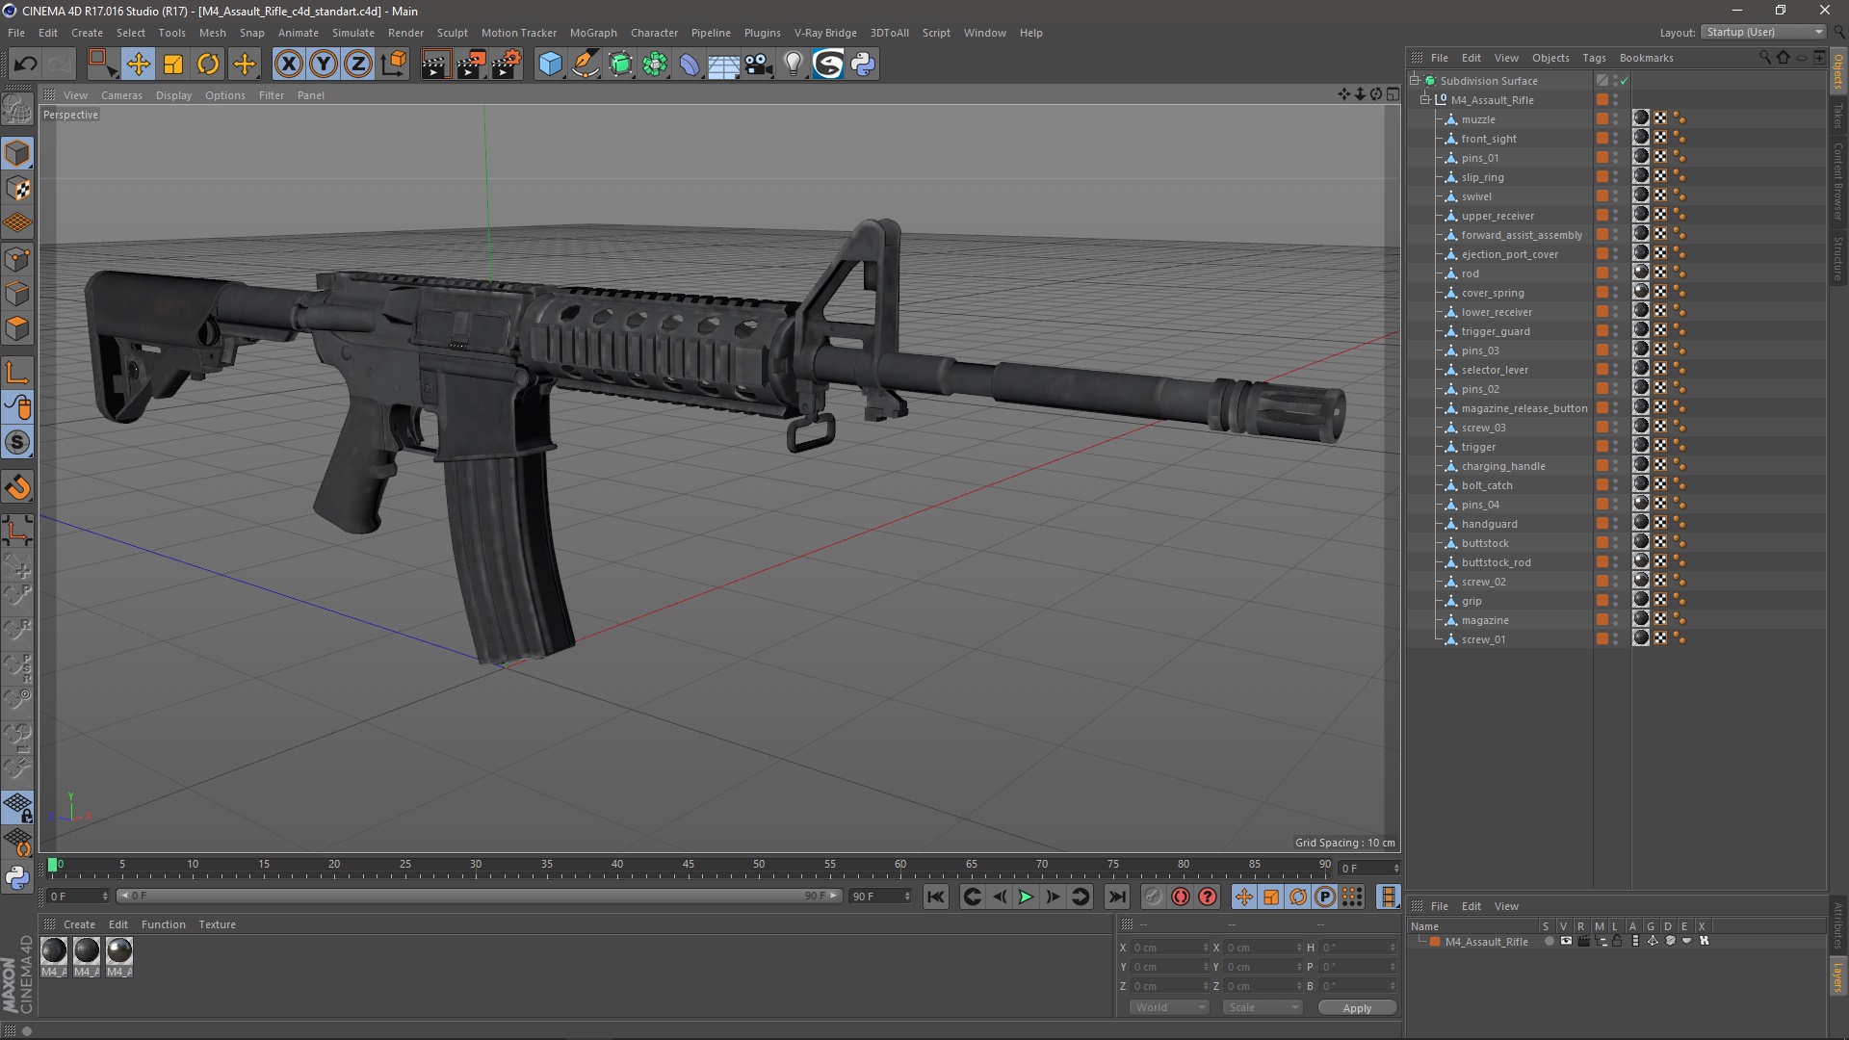Switch to Polygons mode
Image resolution: width=1849 pixels, height=1040 pixels.
pyautogui.click(x=17, y=328)
